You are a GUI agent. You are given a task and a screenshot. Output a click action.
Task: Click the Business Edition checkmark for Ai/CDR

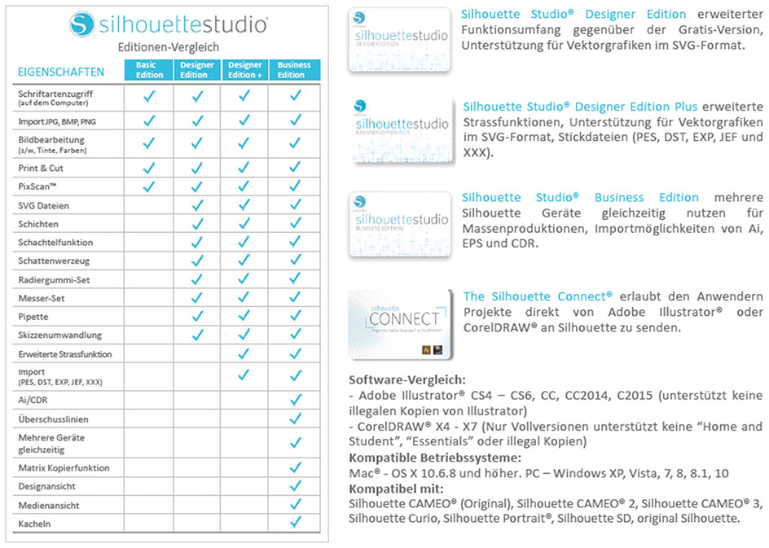pyautogui.click(x=295, y=400)
